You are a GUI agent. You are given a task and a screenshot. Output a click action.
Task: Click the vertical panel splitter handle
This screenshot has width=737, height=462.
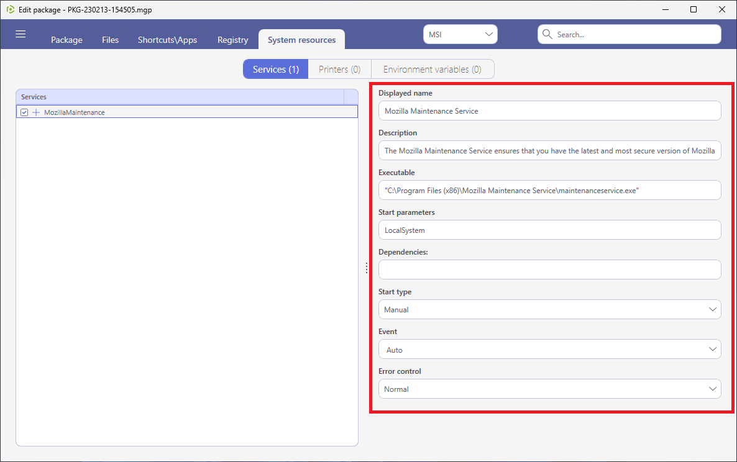(x=367, y=268)
